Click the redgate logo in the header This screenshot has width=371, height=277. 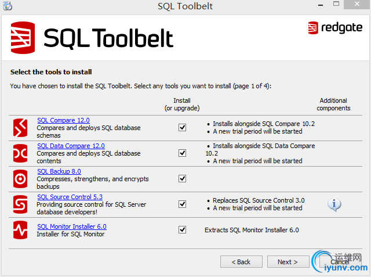pyautogui.click(x=335, y=28)
